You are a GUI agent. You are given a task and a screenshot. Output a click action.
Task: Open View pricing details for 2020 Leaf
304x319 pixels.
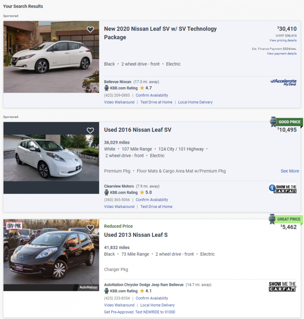pos(283,40)
